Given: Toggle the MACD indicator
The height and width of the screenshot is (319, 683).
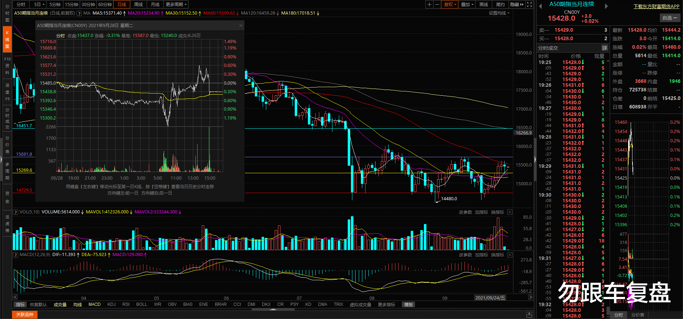Looking at the screenshot, I should [x=94, y=305].
